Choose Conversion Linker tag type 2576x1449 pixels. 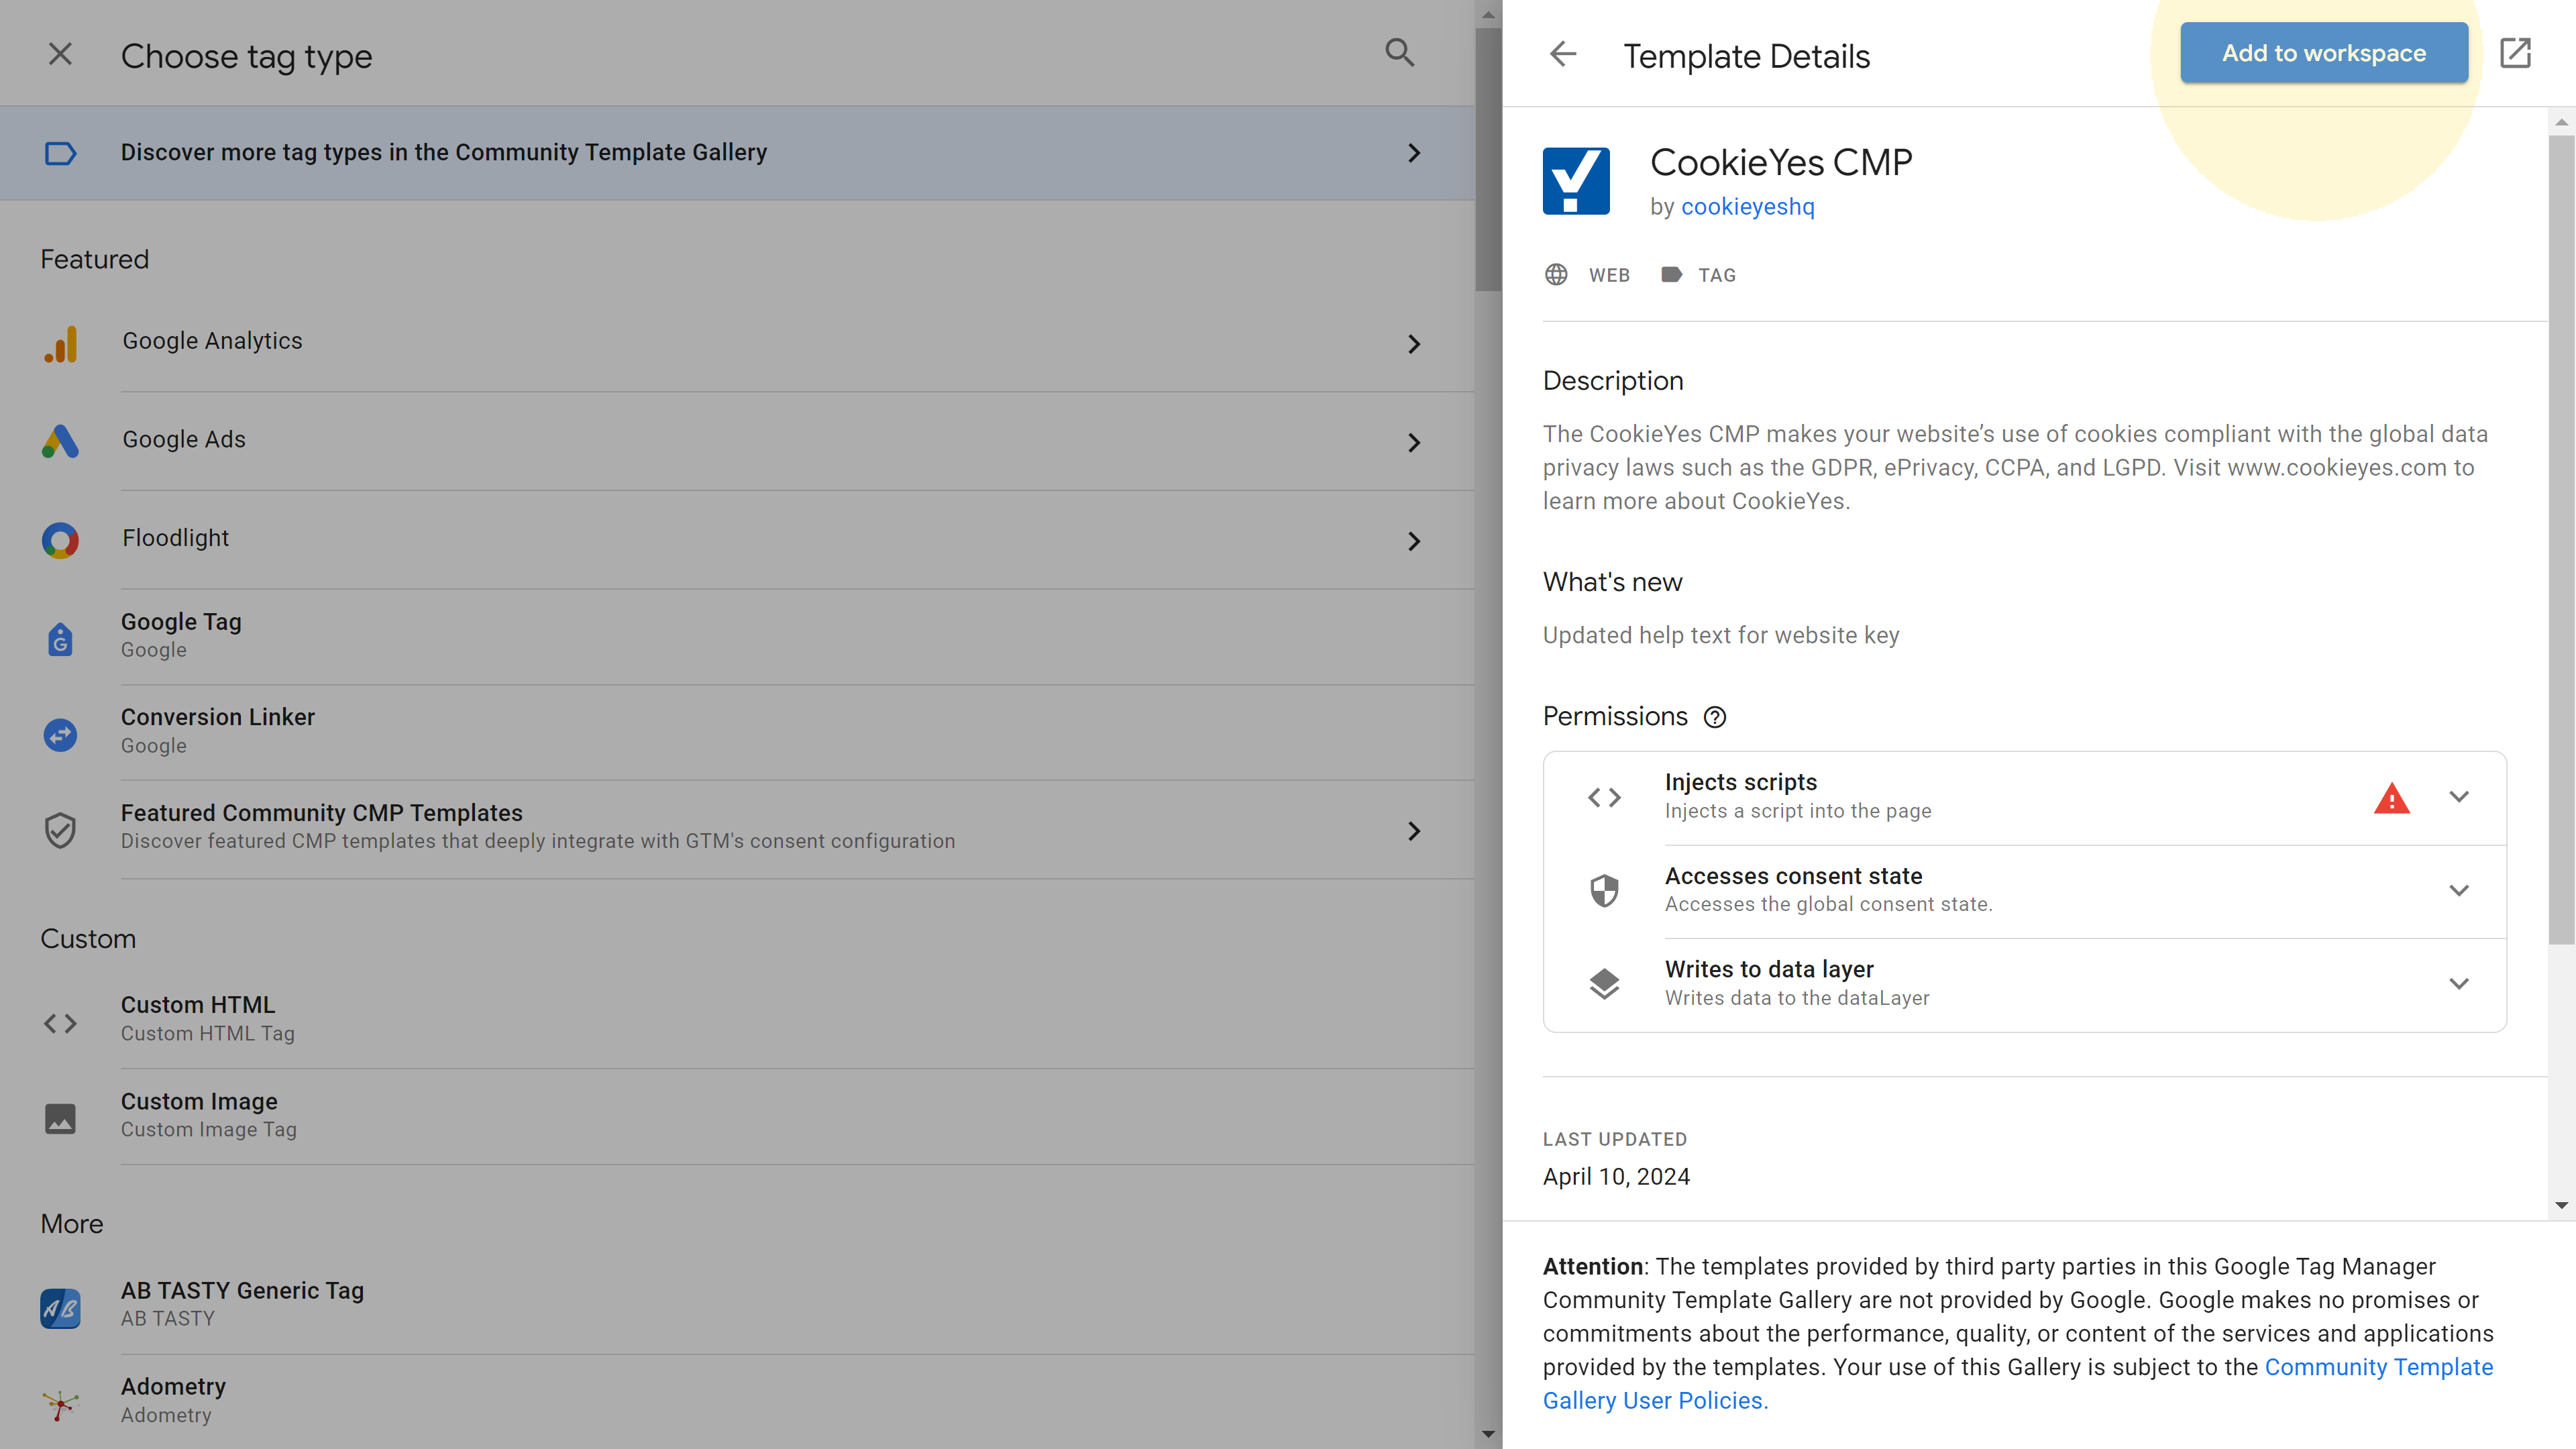tap(738, 733)
